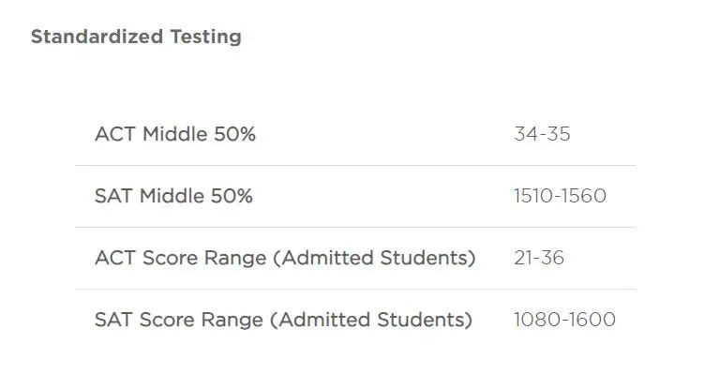Click 50% in the SAT Middle row
The height and width of the screenshot is (374, 720).
point(232,196)
